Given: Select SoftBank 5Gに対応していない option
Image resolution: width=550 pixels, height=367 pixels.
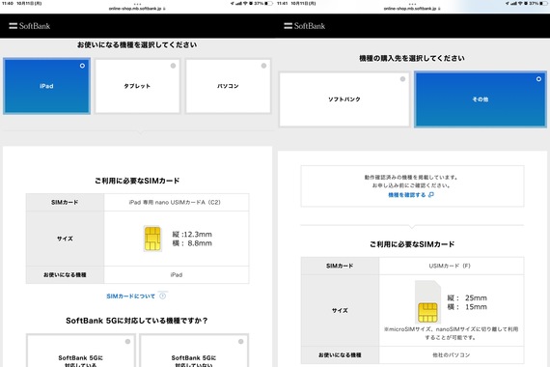Looking at the screenshot, I should pyautogui.click(x=194, y=352).
